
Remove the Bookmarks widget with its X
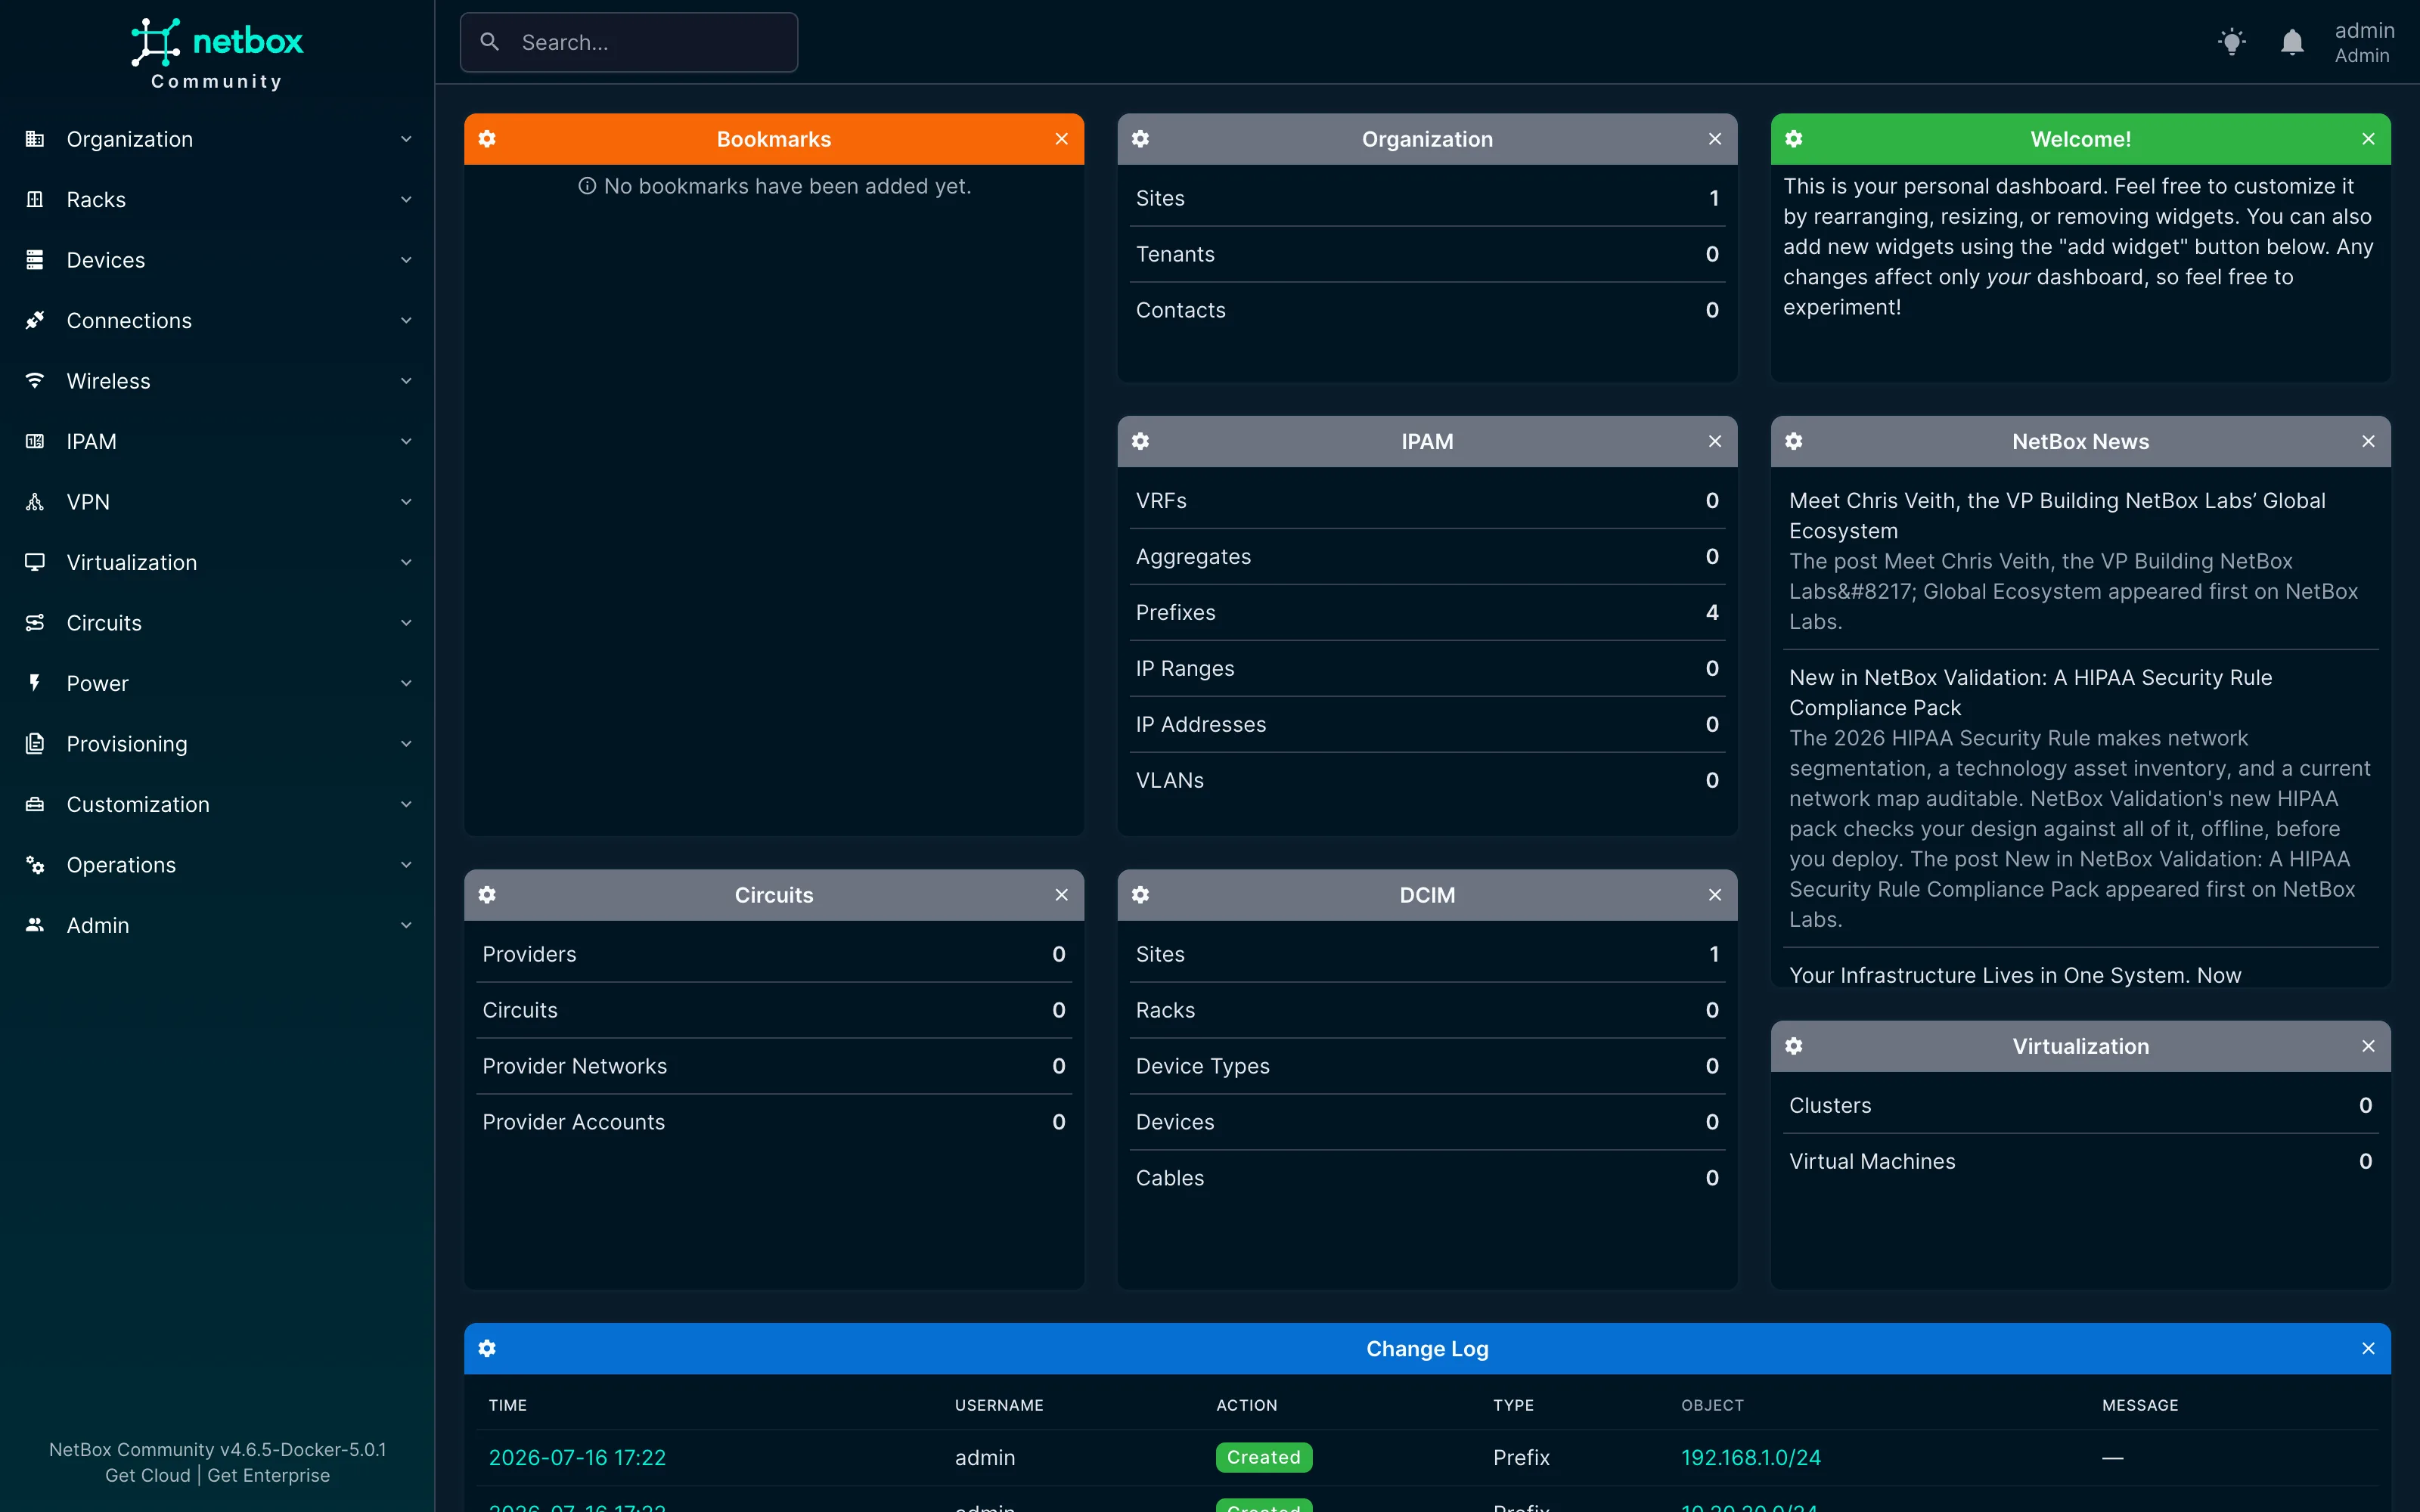coord(1061,139)
